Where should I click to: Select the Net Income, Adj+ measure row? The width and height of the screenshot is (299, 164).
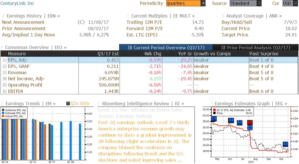[149, 79]
